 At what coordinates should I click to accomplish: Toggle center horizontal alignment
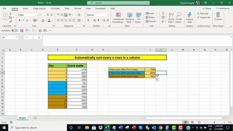point(62,20)
